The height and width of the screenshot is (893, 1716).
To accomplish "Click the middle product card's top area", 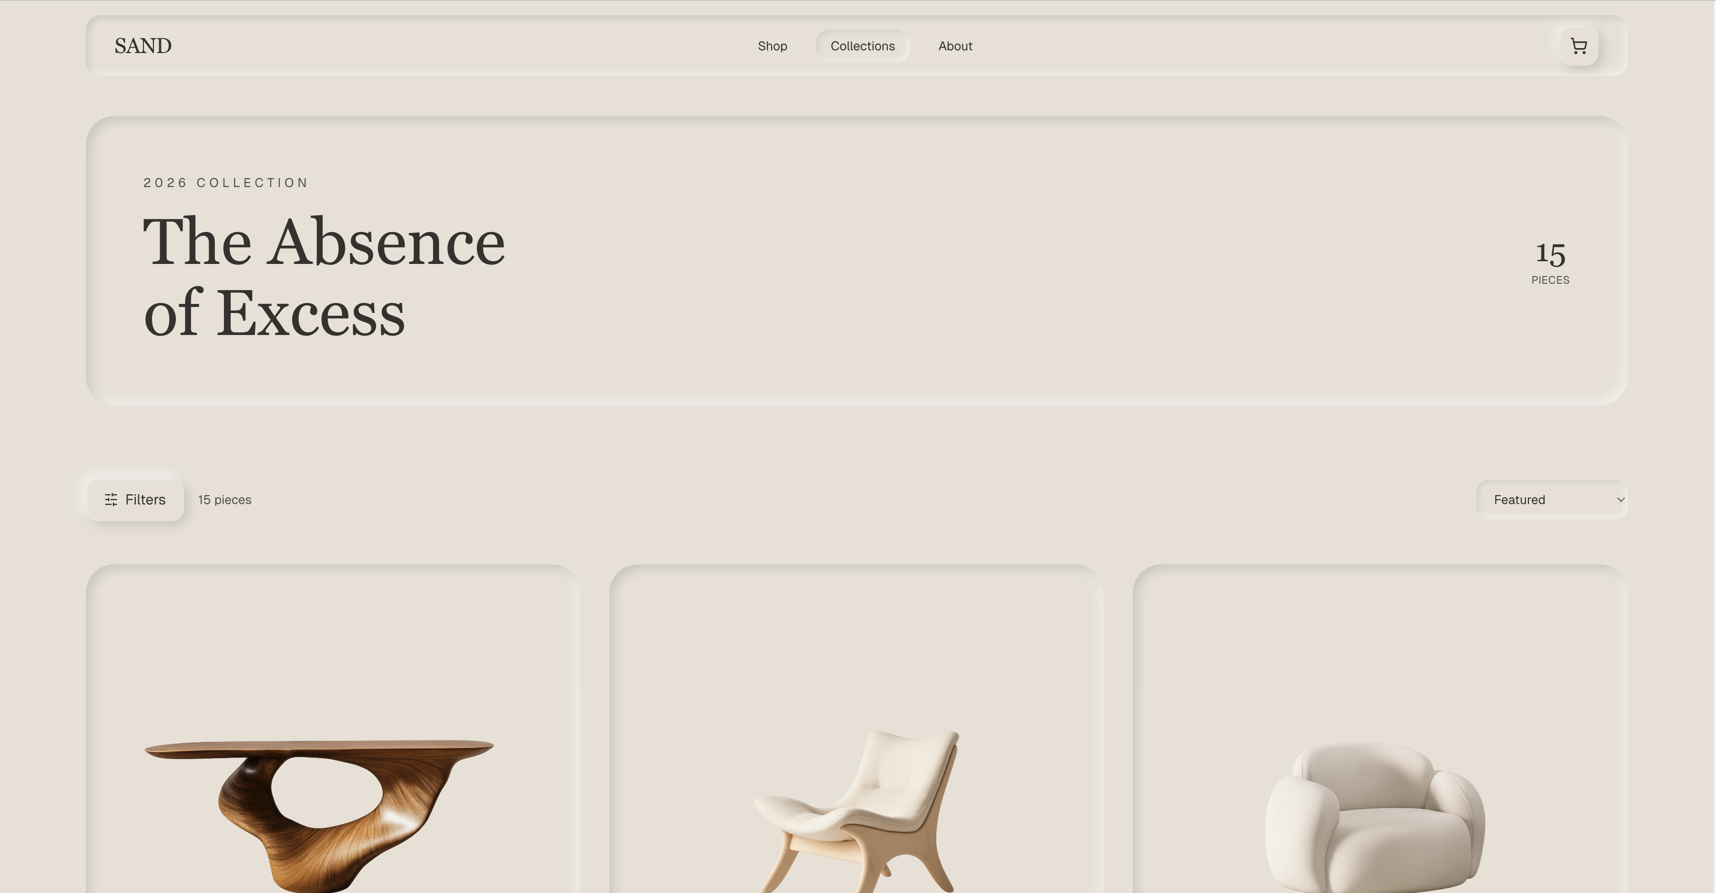I will click(857, 633).
